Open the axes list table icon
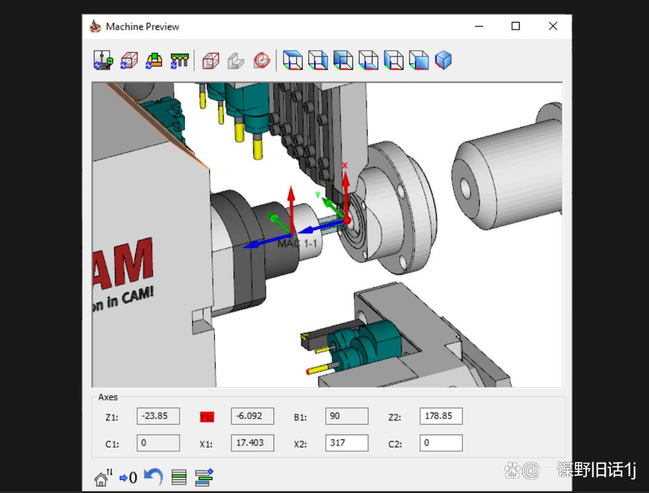Image resolution: width=649 pixels, height=493 pixels. coord(179,476)
